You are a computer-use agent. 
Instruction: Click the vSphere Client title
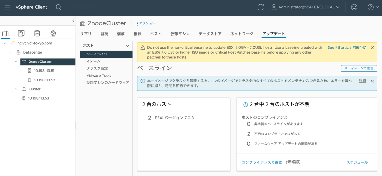(31, 7)
